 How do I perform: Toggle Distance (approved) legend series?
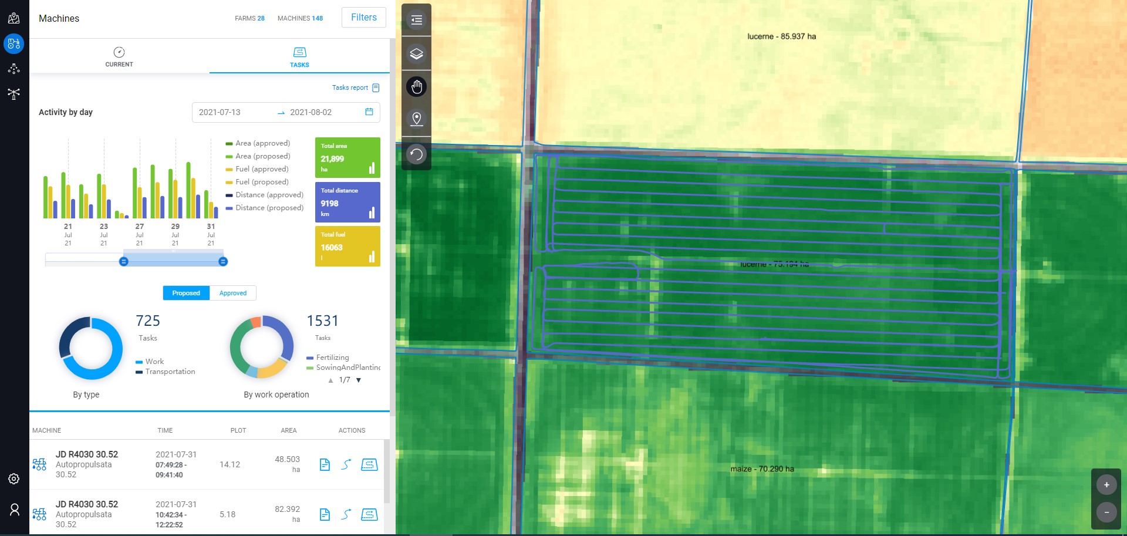pyautogui.click(x=265, y=195)
